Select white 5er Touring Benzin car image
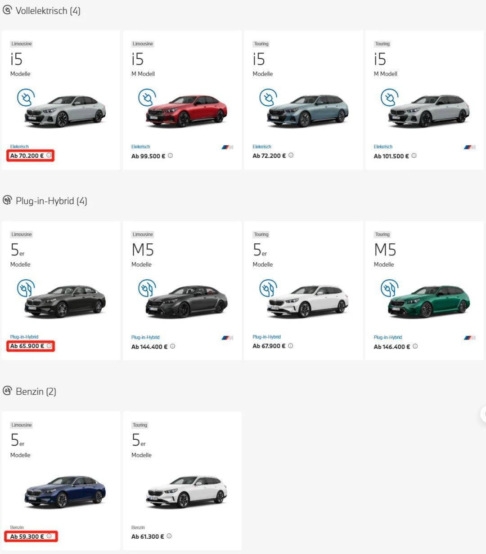This screenshot has width=486, height=554. tap(186, 492)
